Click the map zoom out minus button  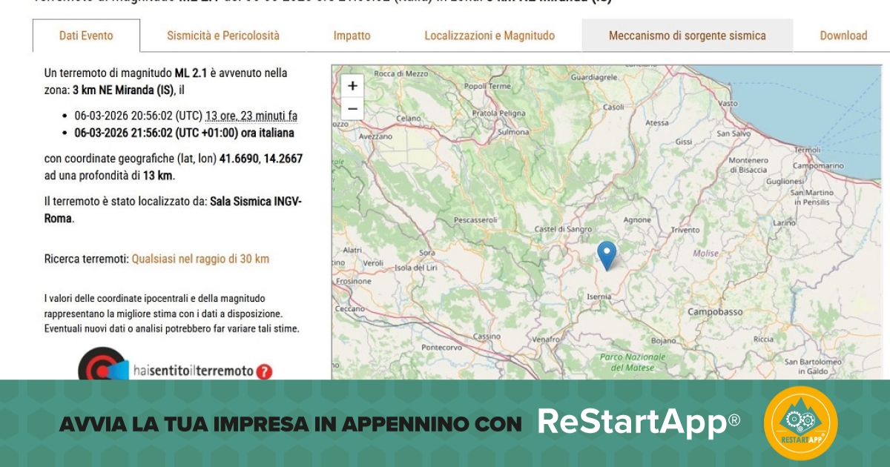[x=352, y=109]
